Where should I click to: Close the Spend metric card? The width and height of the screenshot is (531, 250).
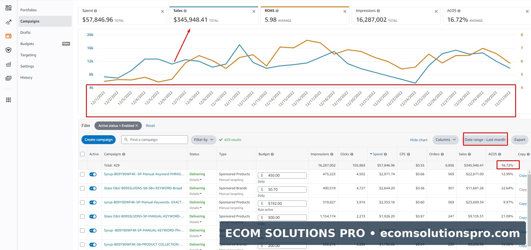[x=162, y=12]
